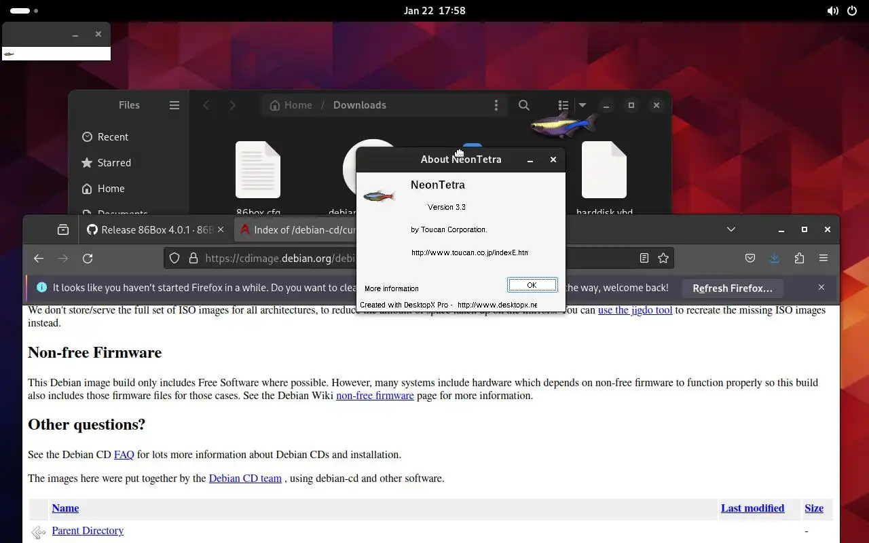Open Firefox recent browsing icon
Viewport: 869px width, 543px height.
pyautogui.click(x=63, y=230)
